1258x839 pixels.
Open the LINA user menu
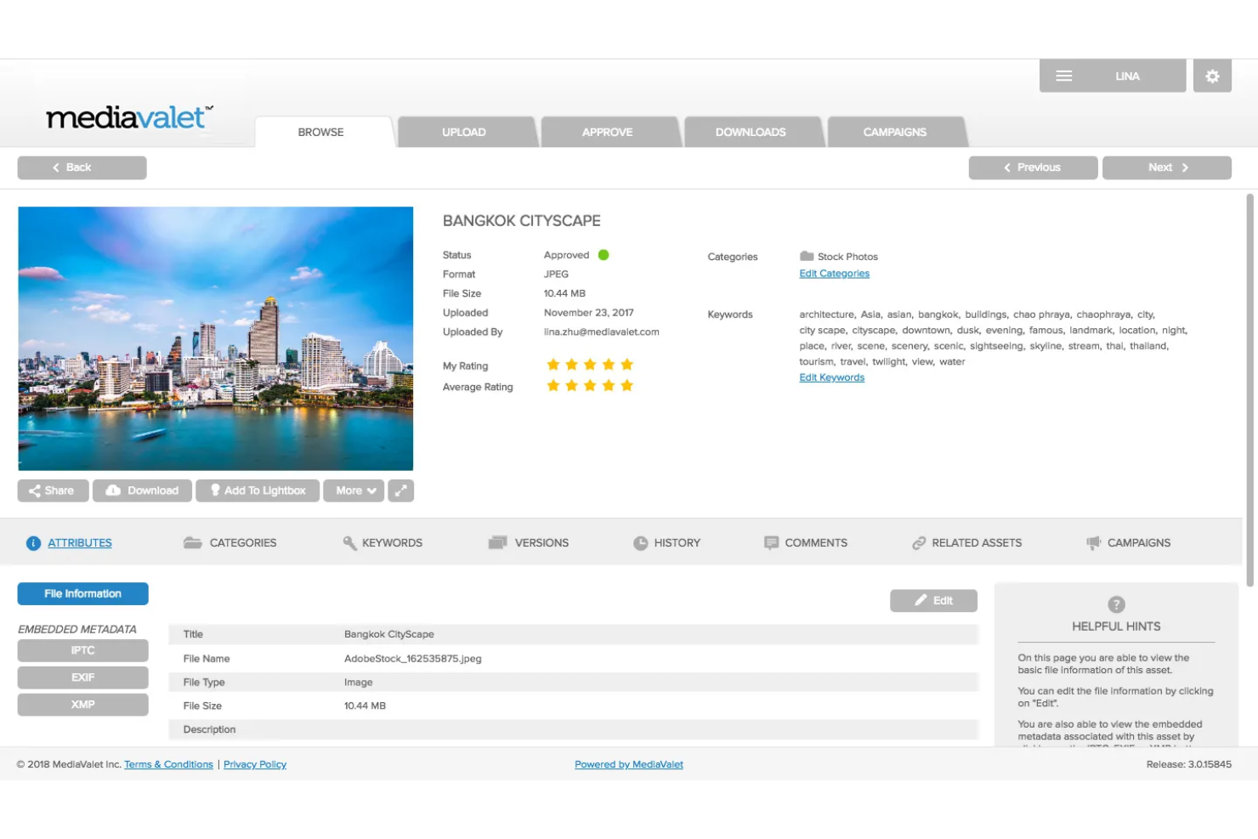point(1112,77)
